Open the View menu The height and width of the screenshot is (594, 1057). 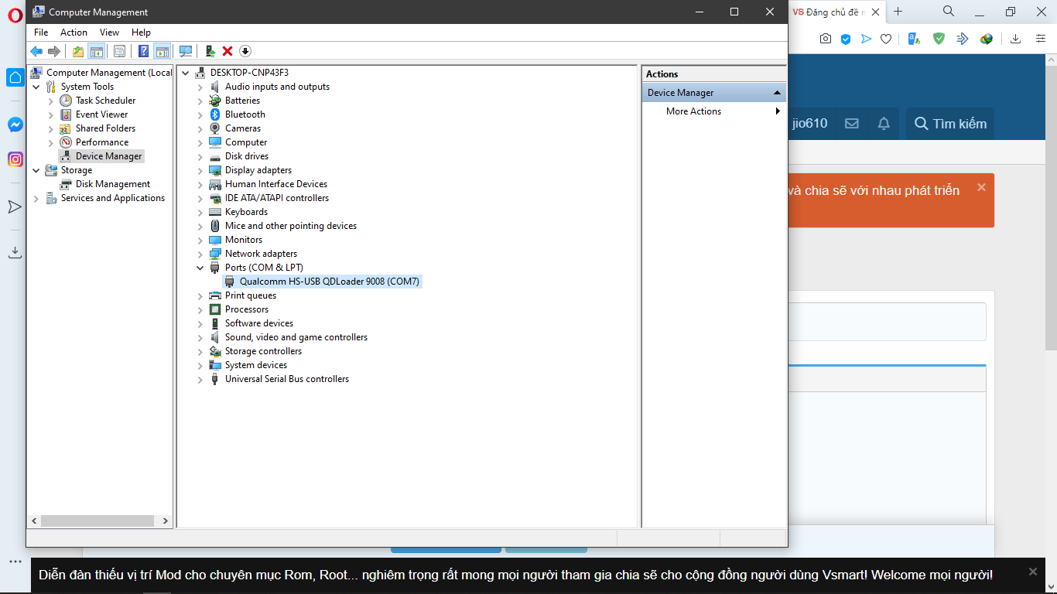tap(109, 32)
